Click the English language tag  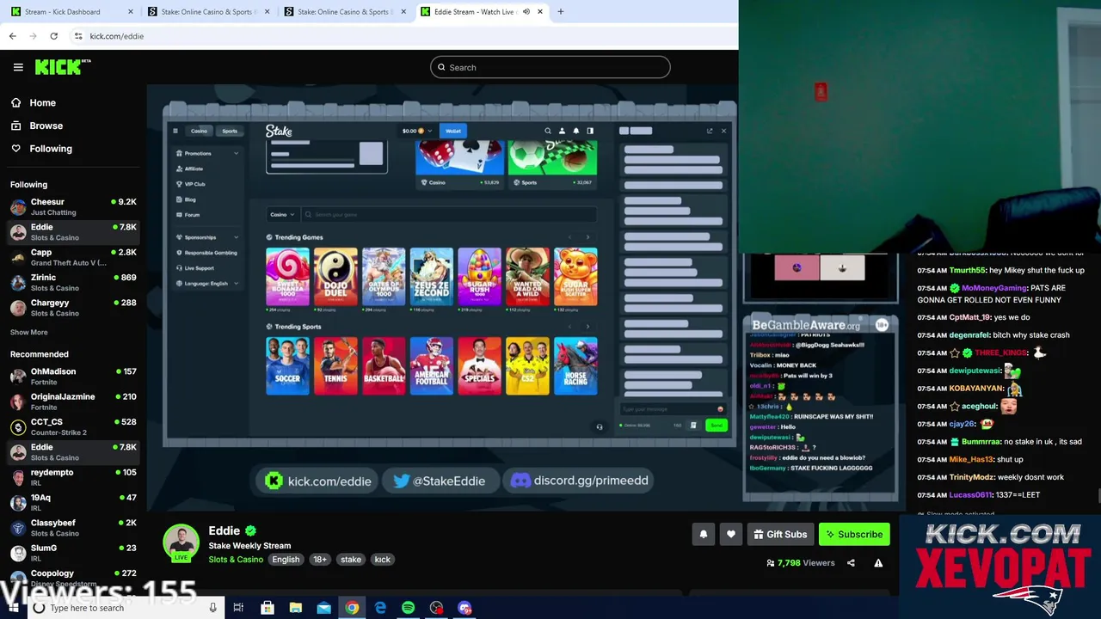pos(286,560)
